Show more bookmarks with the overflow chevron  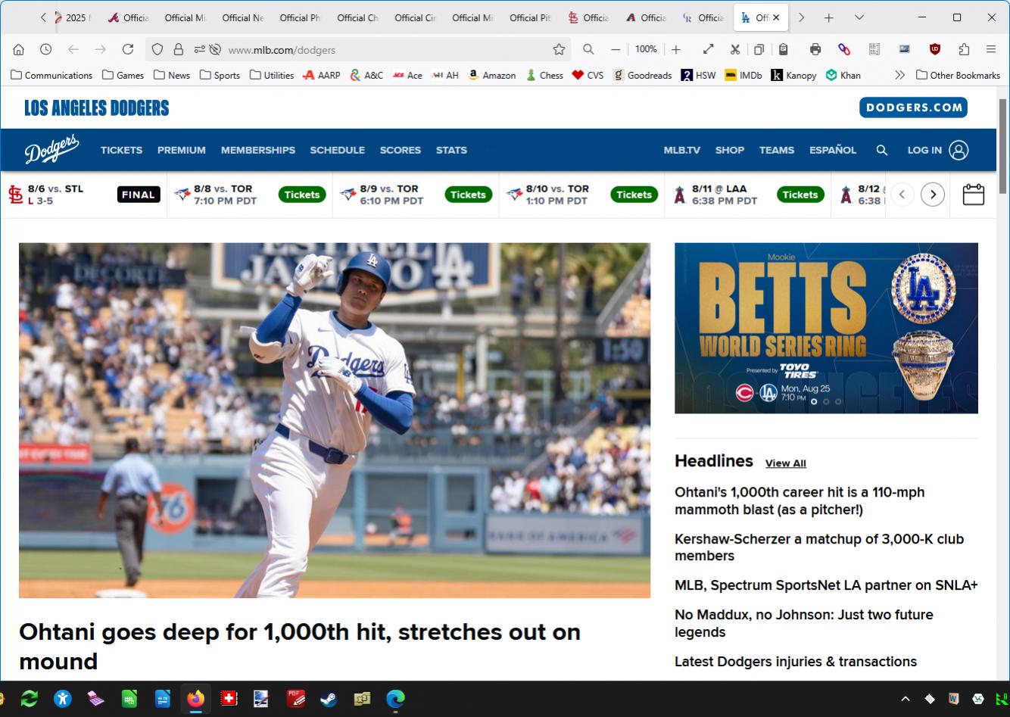[899, 75]
